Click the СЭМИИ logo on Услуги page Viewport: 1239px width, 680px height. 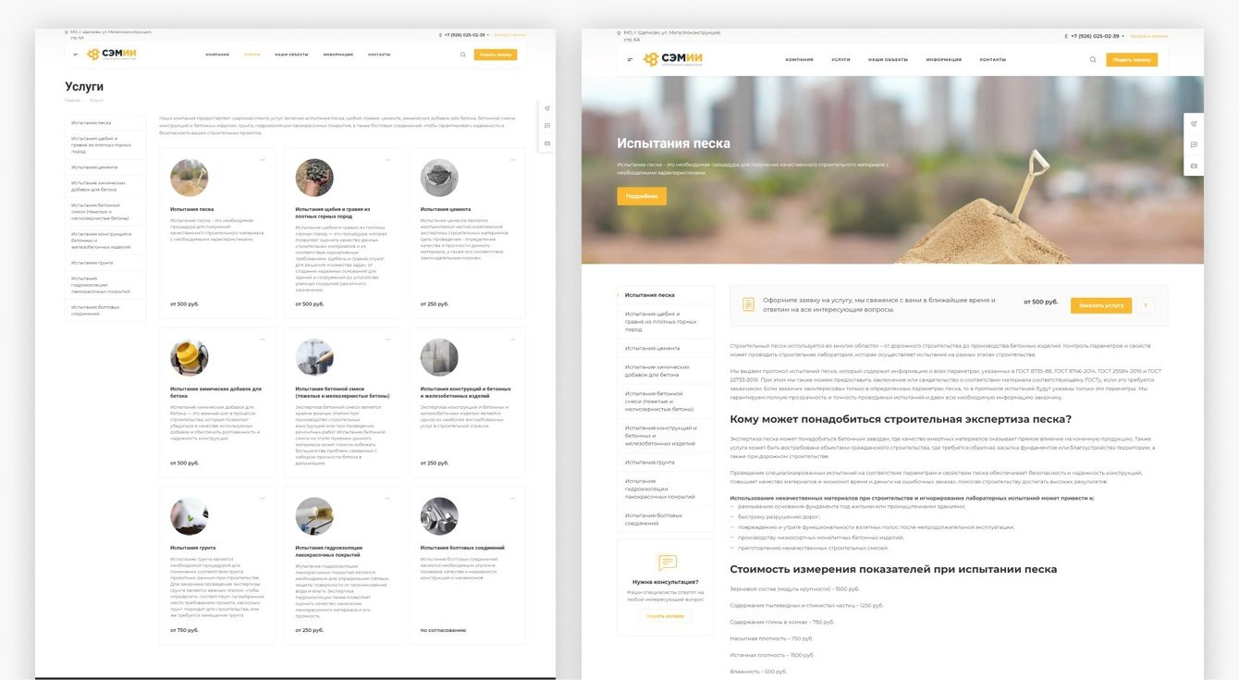(x=112, y=54)
